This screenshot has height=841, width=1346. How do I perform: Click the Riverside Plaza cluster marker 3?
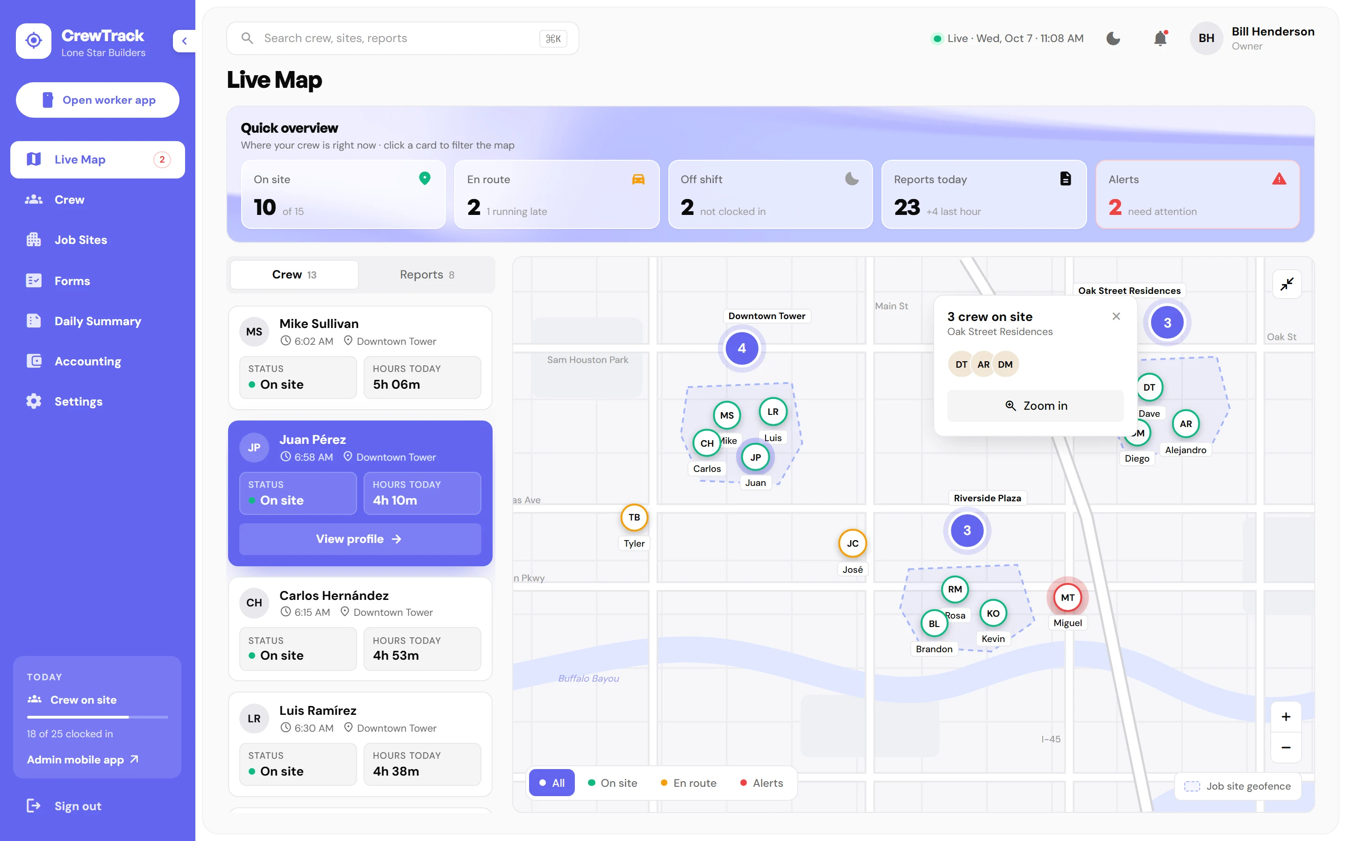[x=967, y=531]
